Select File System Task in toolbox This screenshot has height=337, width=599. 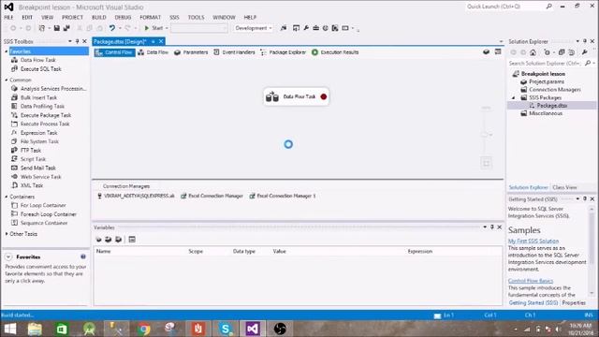[36, 141]
